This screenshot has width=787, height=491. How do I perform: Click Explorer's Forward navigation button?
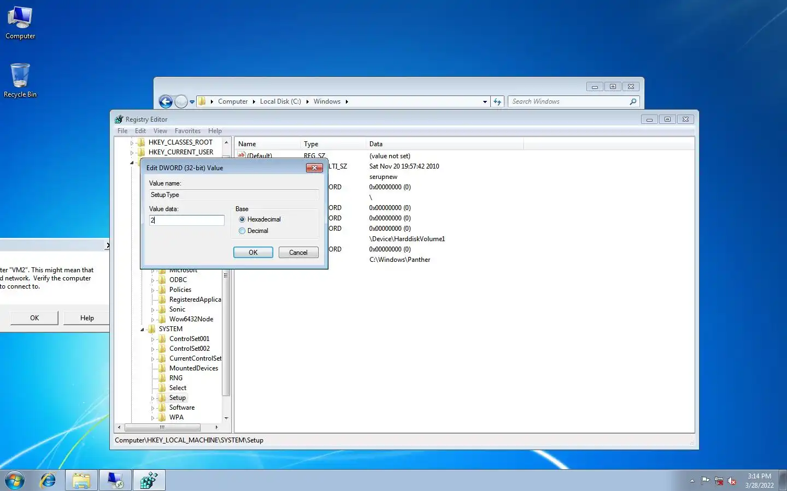coord(181,101)
